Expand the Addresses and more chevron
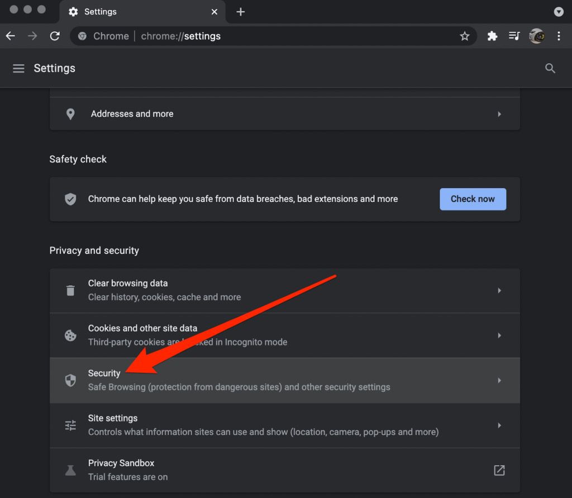572x498 pixels. pos(499,114)
